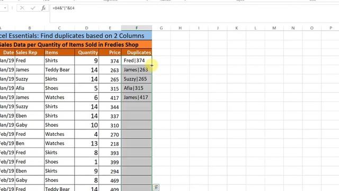Screen dimensions: 339x191
Task: Click inside the formula bar text
Action: coord(64,8)
